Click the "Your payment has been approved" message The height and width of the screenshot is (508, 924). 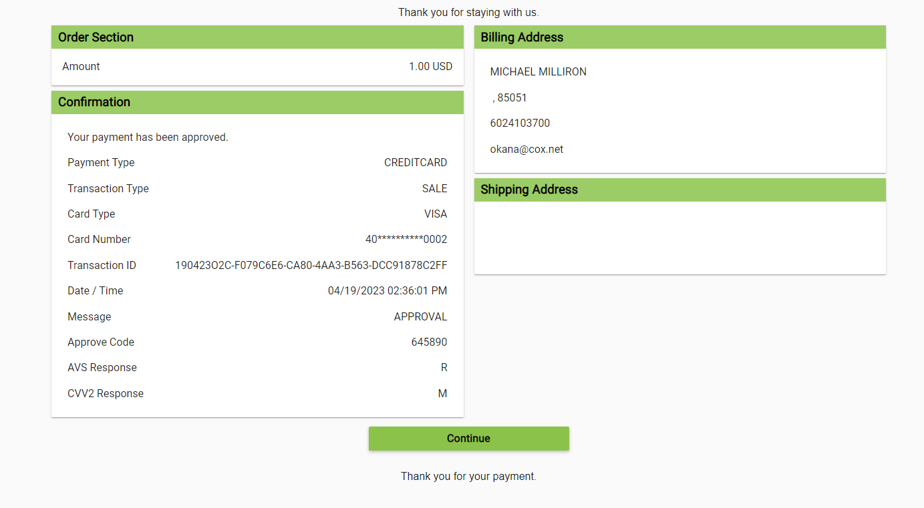(148, 138)
